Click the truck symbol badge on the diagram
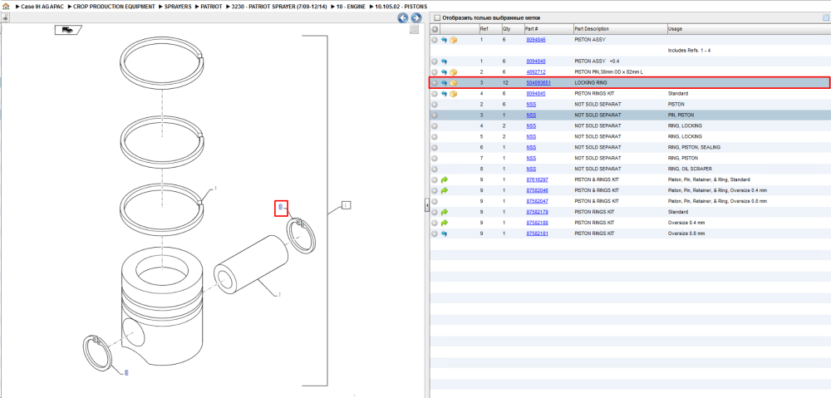This screenshot has width=831, height=398. pyautogui.click(x=68, y=30)
